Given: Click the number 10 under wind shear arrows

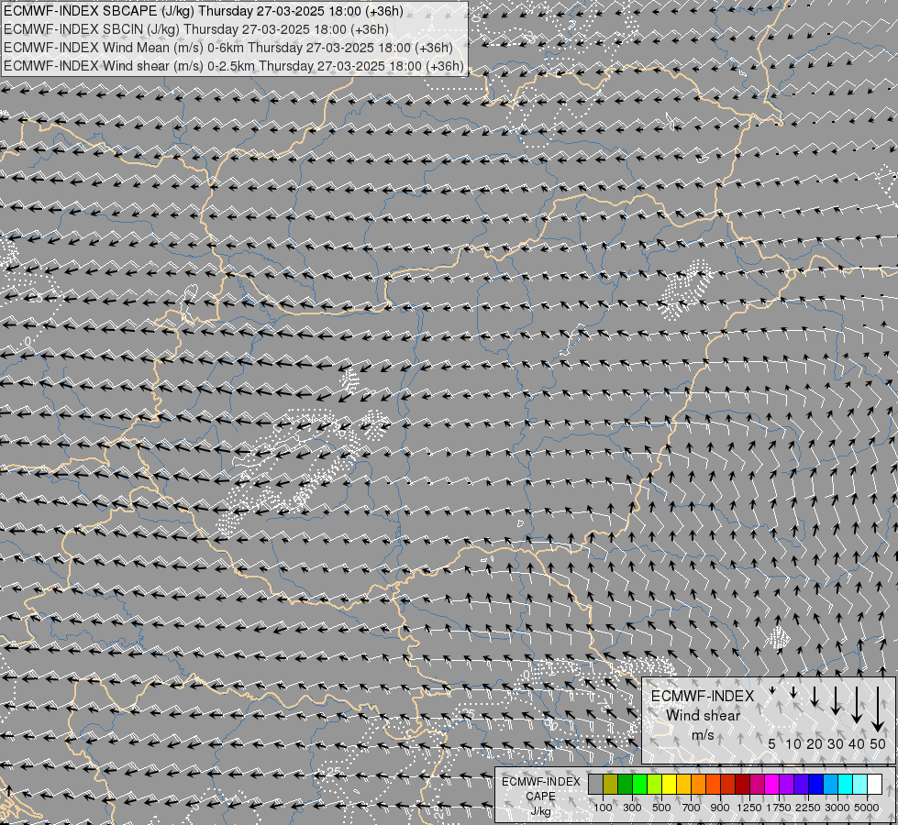Looking at the screenshot, I should tap(793, 743).
